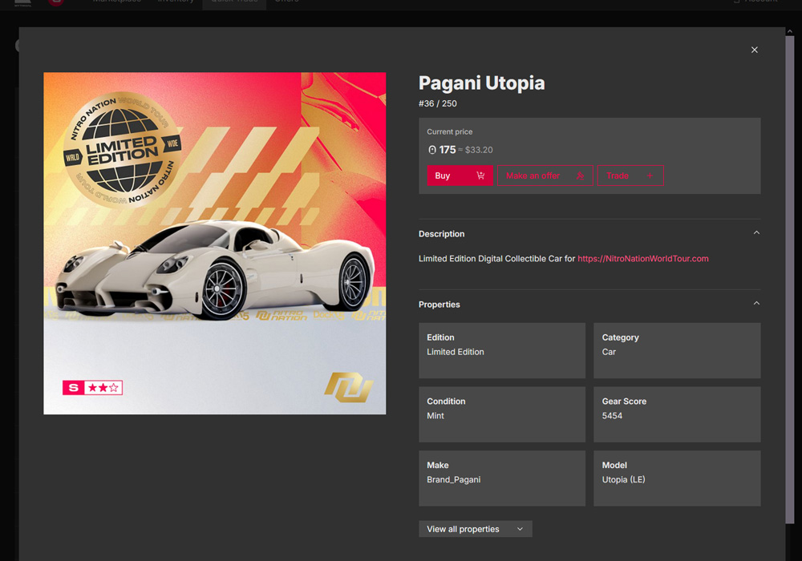Click the vertical scrollbar of the dialog

tap(790, 280)
